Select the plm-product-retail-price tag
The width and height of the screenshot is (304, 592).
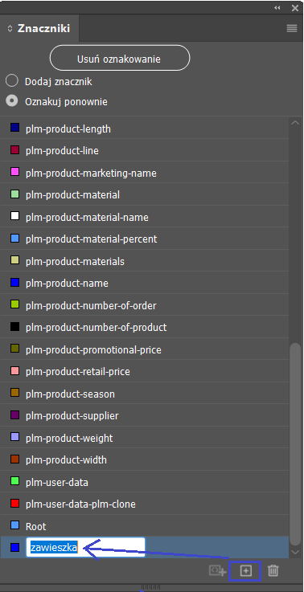[x=145, y=371]
